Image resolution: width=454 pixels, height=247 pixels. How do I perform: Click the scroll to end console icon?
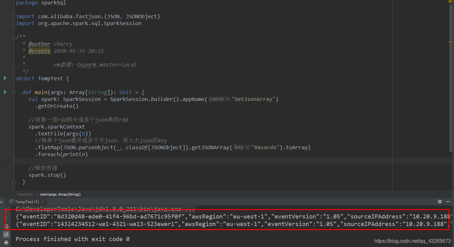tap(6, 234)
